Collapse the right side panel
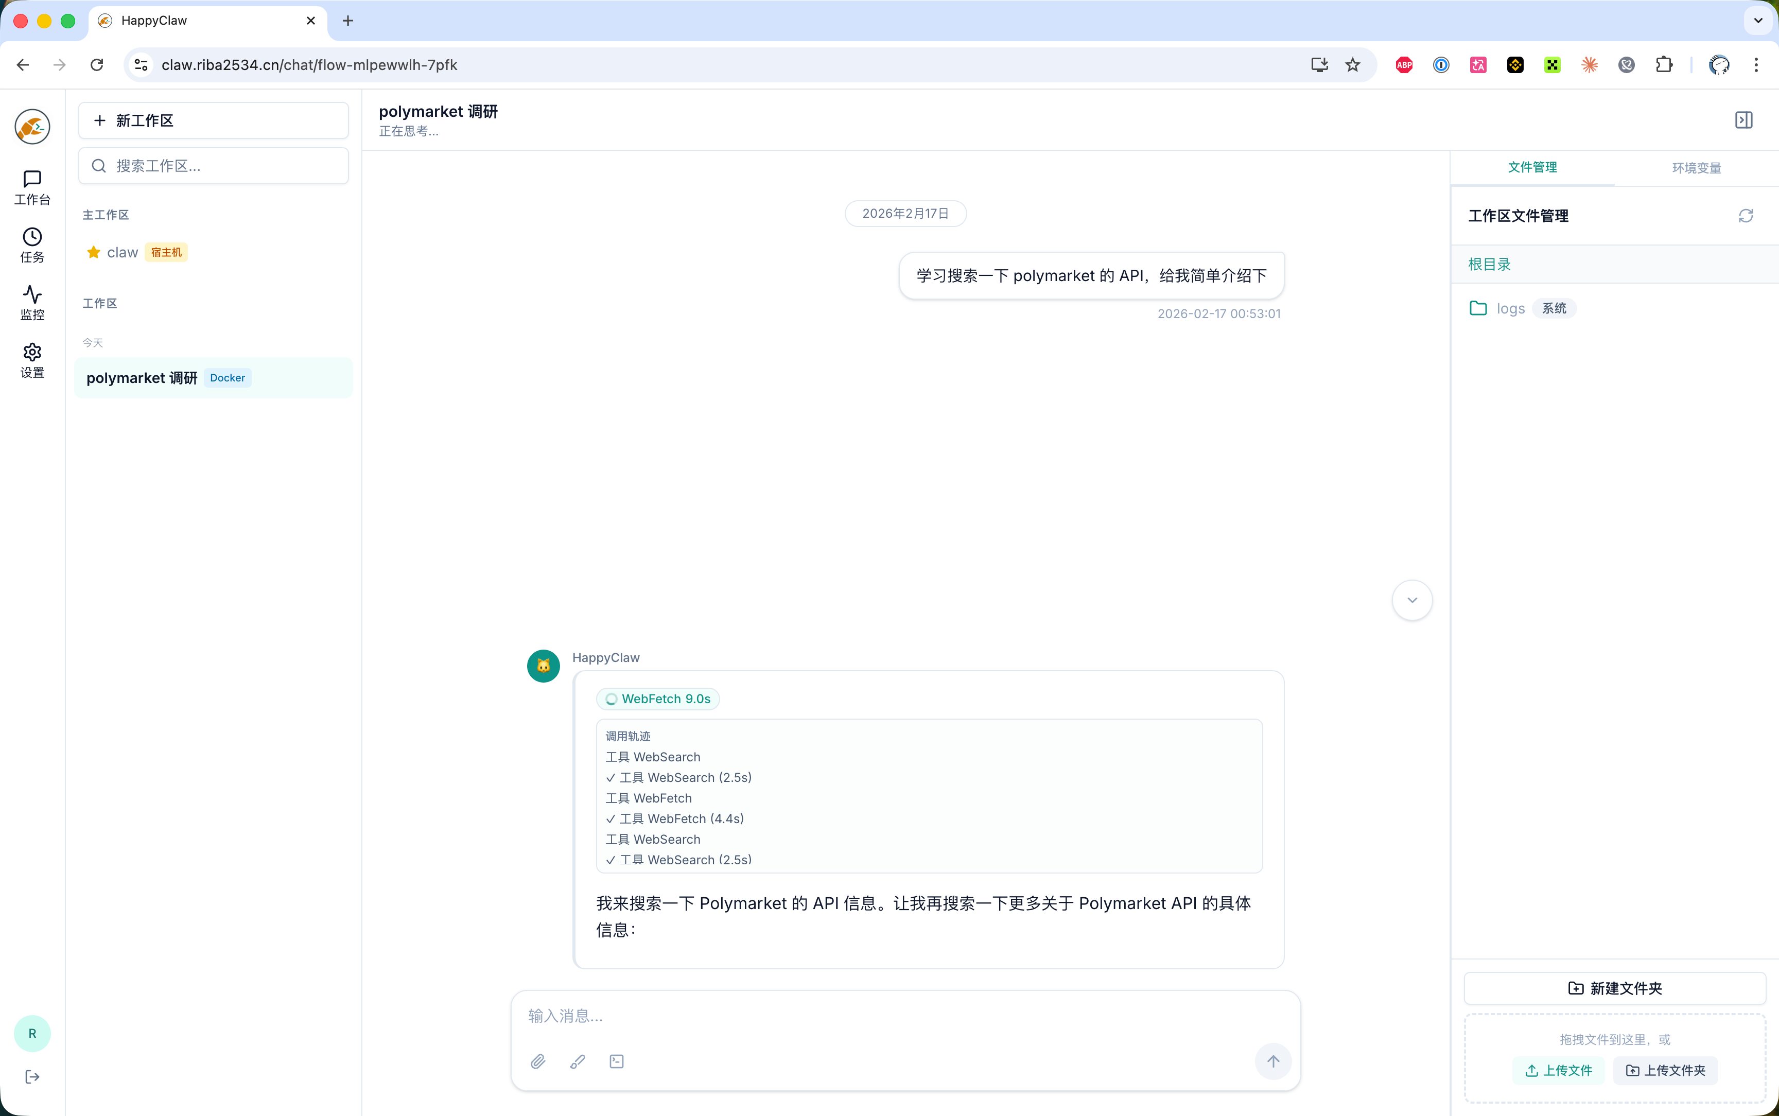 coord(1745,119)
